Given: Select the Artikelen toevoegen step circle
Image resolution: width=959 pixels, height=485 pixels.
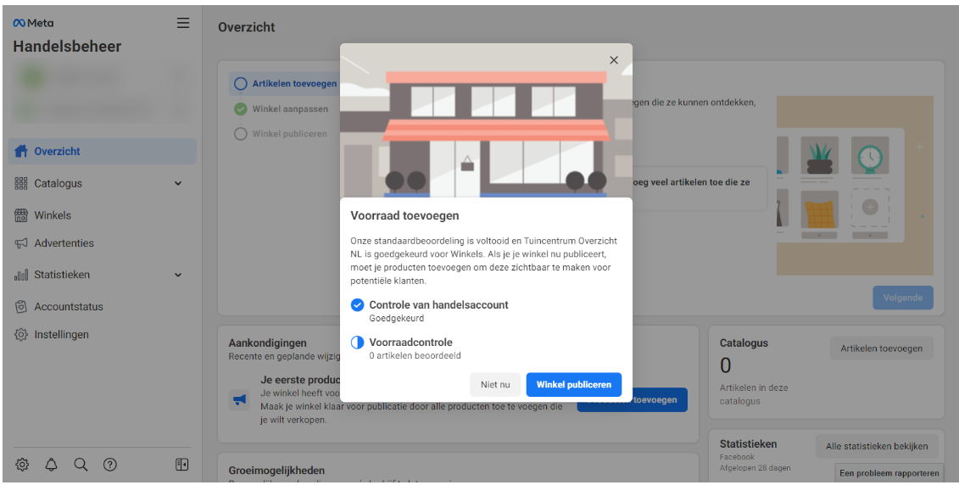Looking at the screenshot, I should pyautogui.click(x=241, y=84).
